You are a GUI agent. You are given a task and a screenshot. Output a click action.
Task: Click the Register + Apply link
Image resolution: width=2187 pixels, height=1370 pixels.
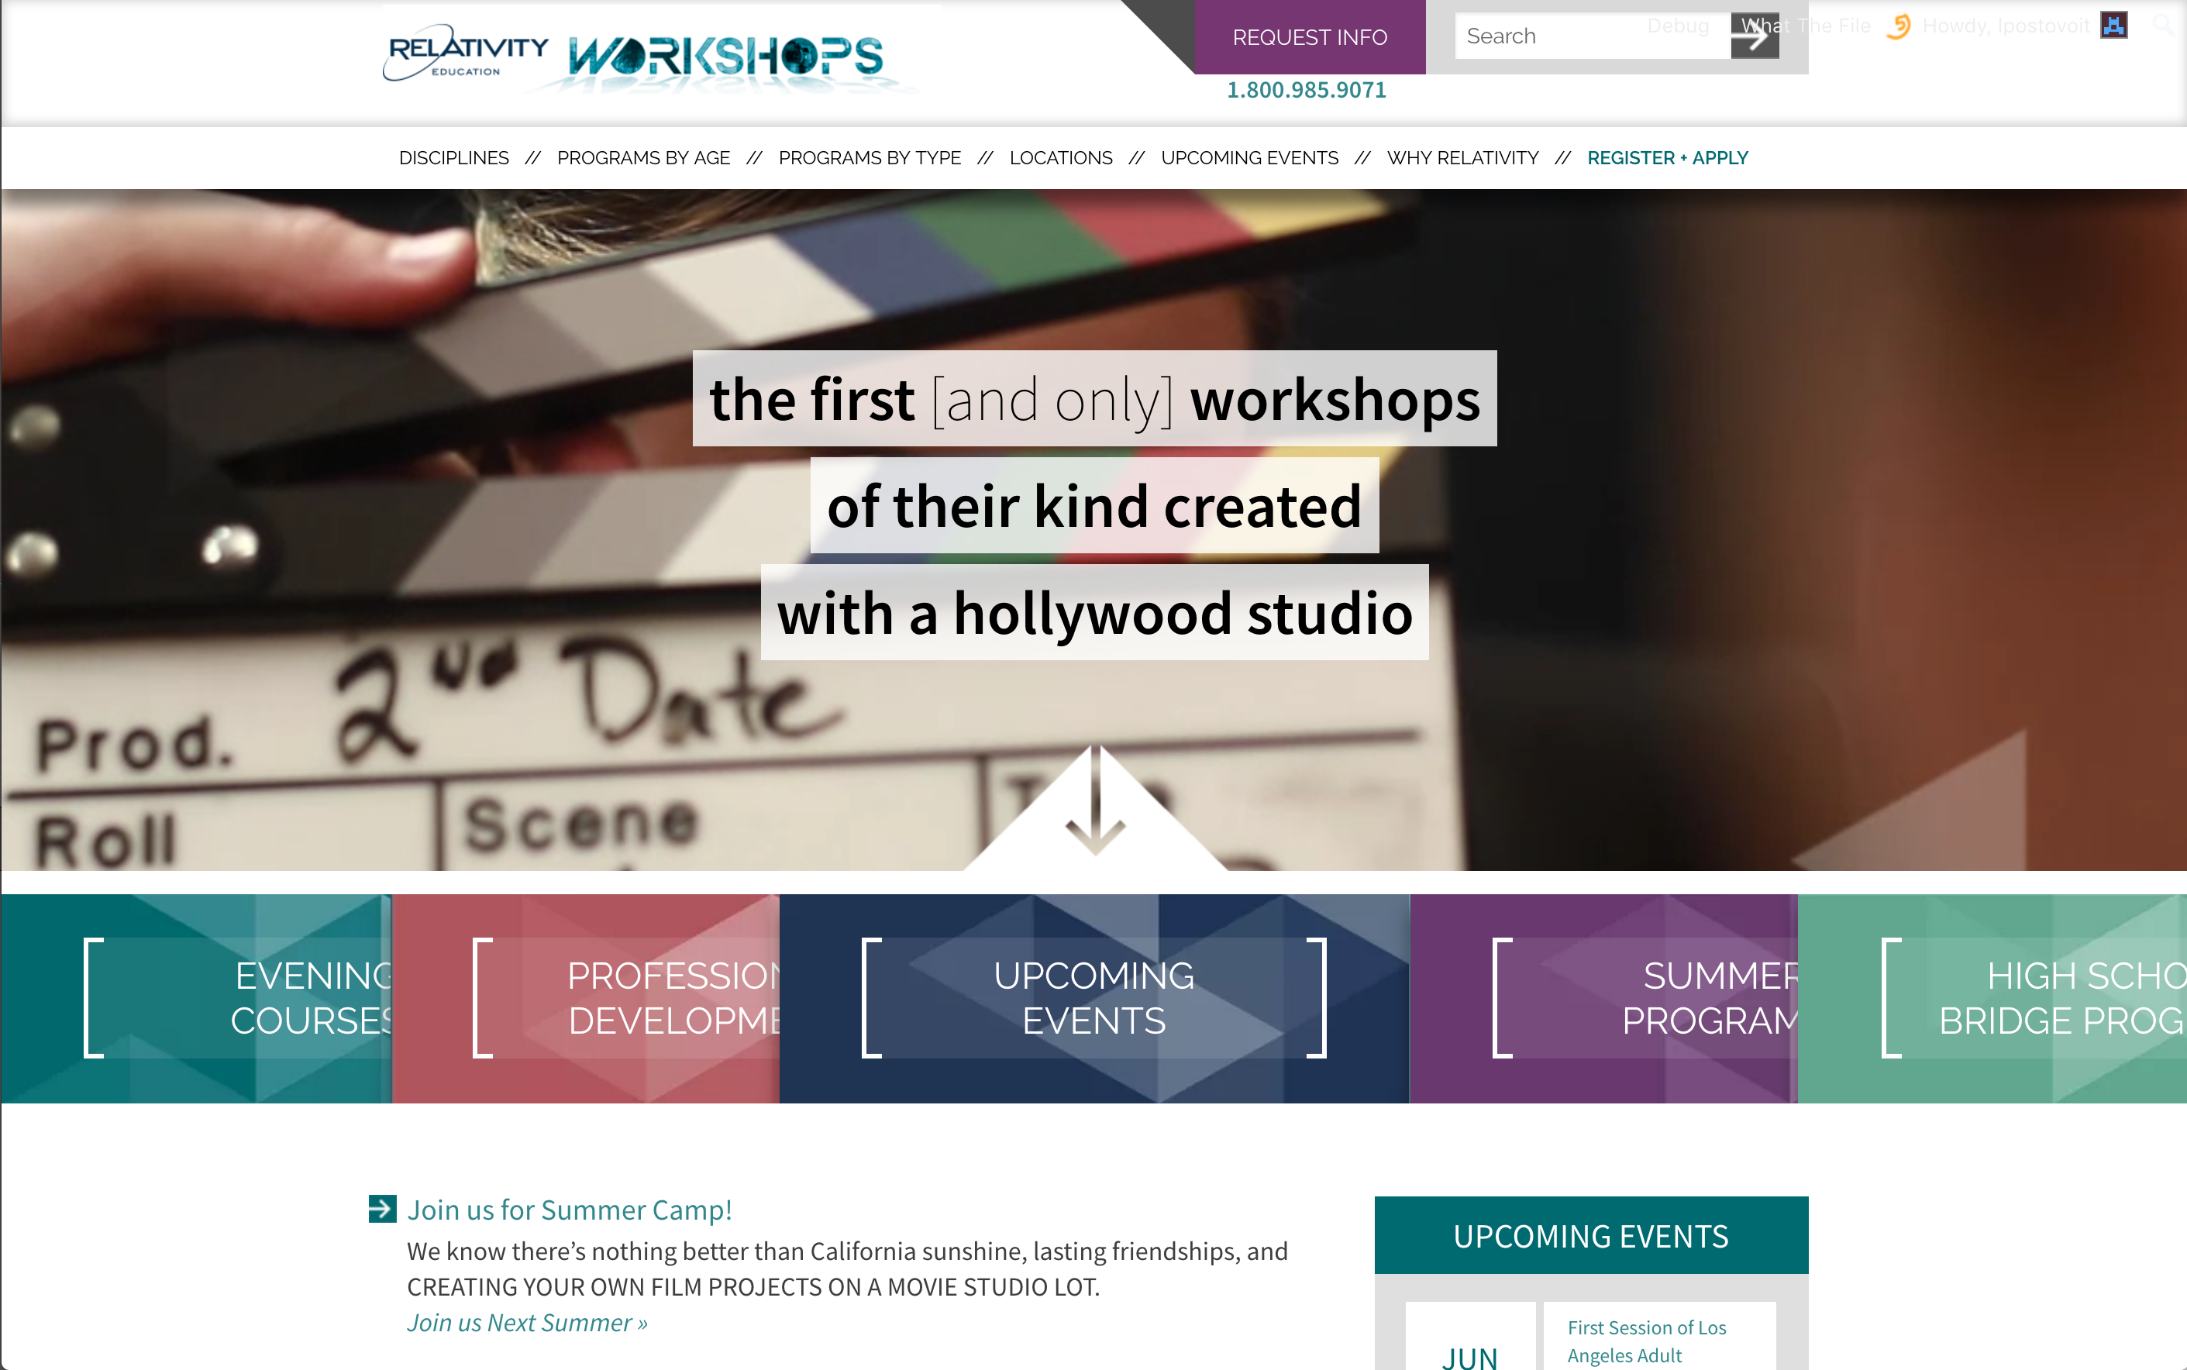click(x=1667, y=157)
